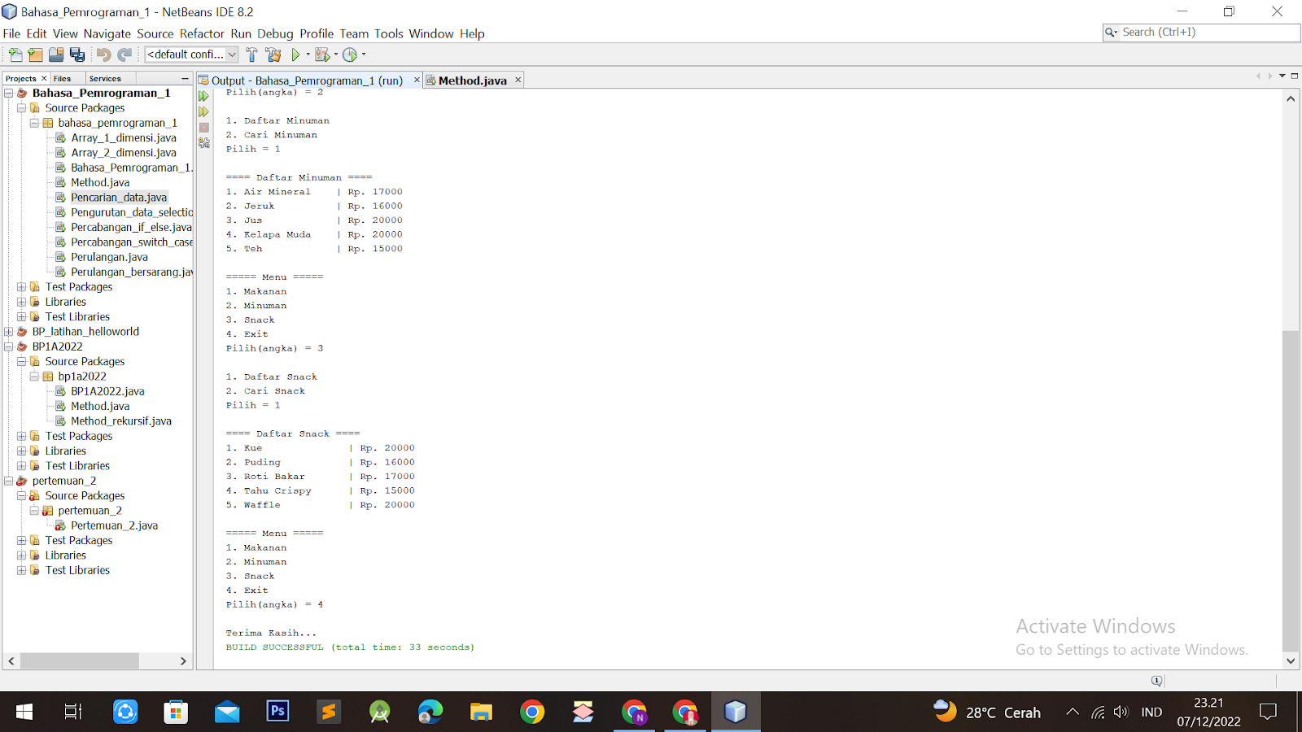Viewport: 1302px width, 732px height.
Task: Open Sublime Text from the taskbar
Action: tap(329, 712)
